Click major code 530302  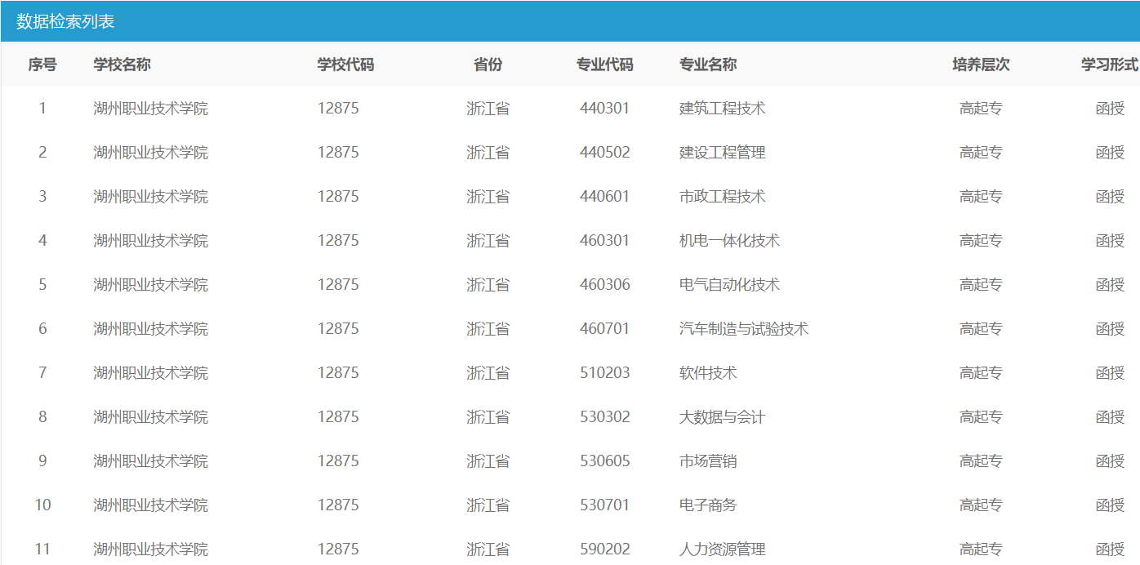[x=605, y=417]
